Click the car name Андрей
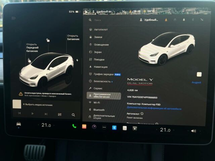The height and width of the screenshot is (161, 215). (x=196, y=83)
